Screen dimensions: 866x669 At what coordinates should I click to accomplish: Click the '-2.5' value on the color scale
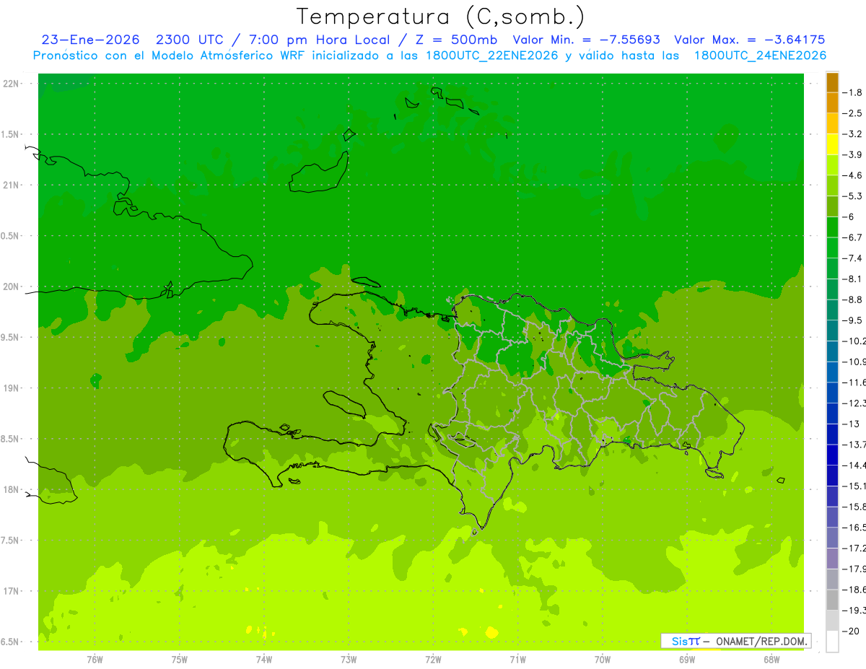click(x=853, y=113)
